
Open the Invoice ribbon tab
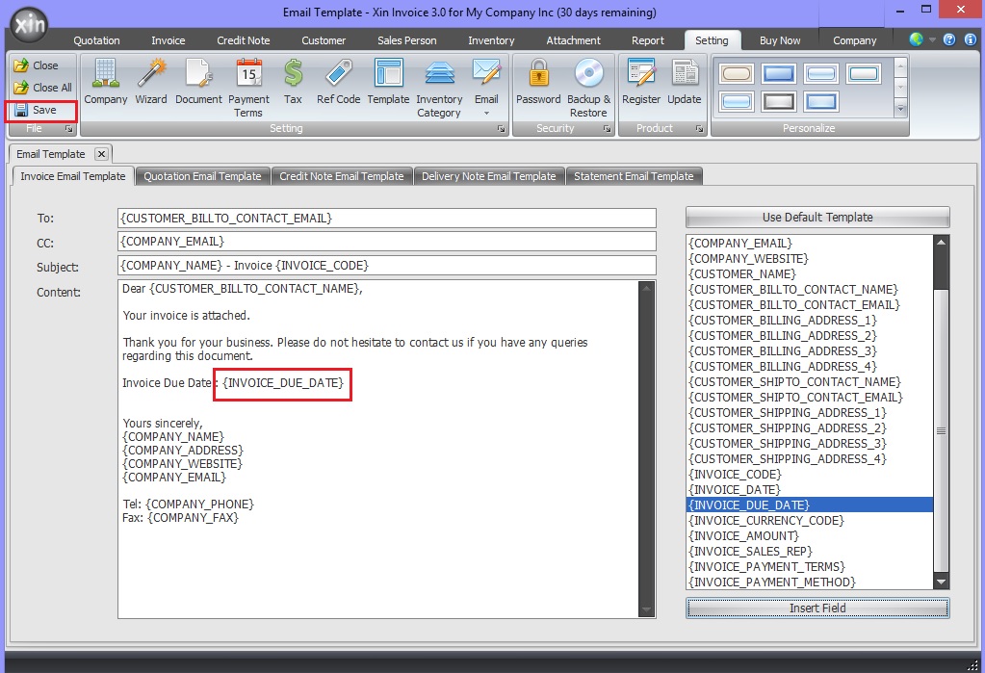[x=168, y=40]
